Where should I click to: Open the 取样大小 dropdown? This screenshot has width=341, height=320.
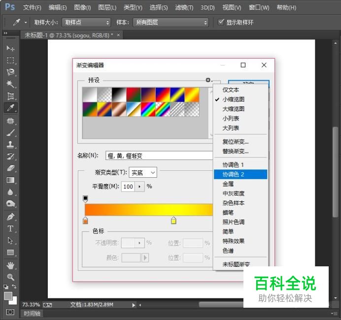pos(86,22)
